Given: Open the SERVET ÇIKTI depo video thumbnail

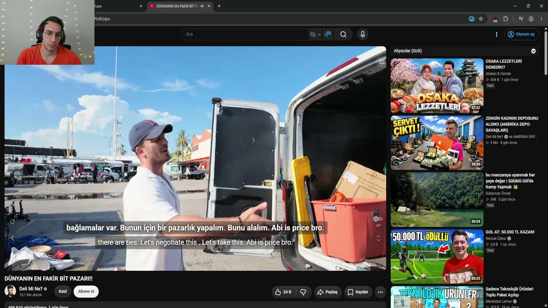Looking at the screenshot, I should 437,142.
